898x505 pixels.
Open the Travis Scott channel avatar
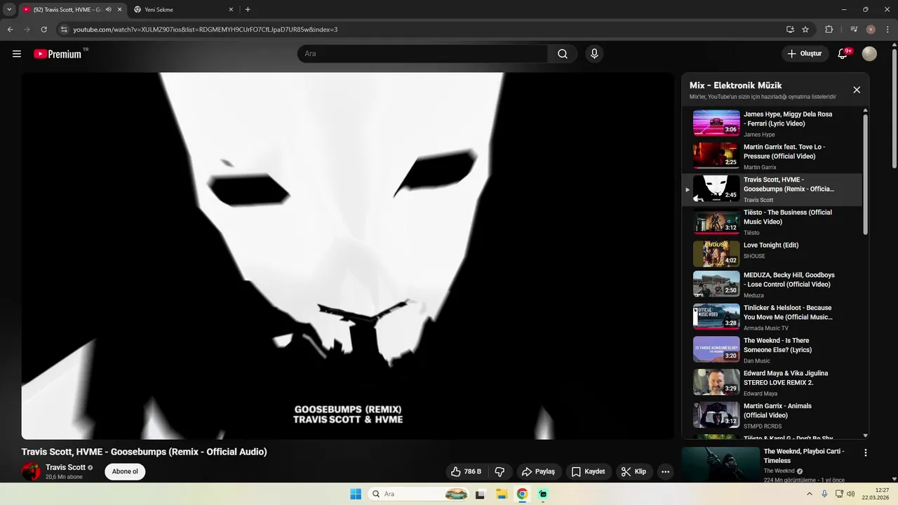coord(32,471)
